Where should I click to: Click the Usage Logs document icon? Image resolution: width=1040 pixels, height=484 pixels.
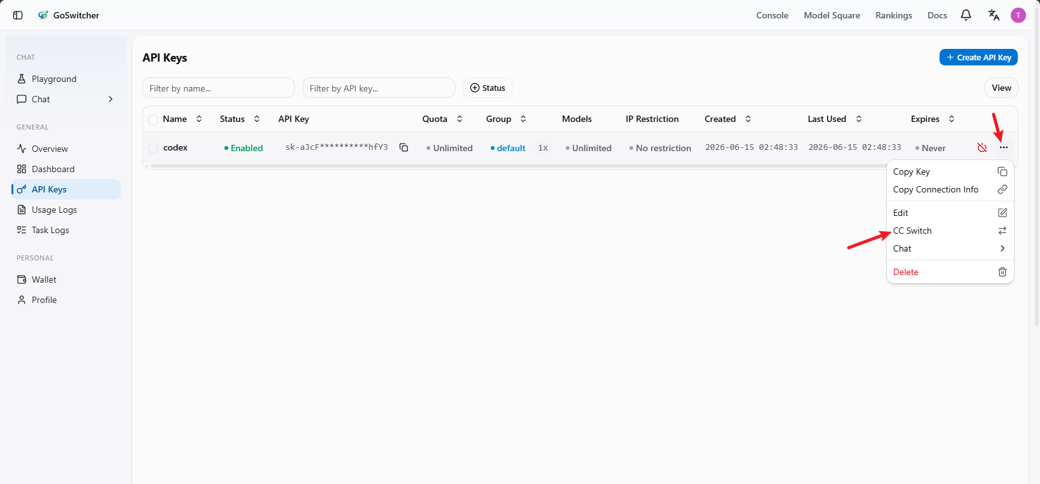[22, 210]
